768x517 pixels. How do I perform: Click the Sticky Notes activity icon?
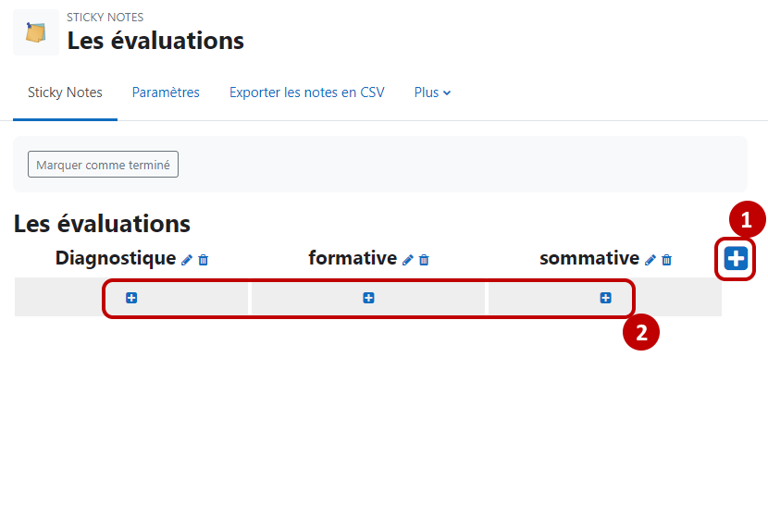(x=36, y=32)
